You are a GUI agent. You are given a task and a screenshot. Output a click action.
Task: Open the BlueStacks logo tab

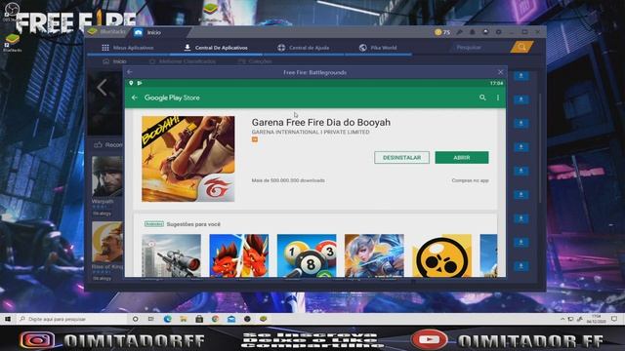point(106,32)
